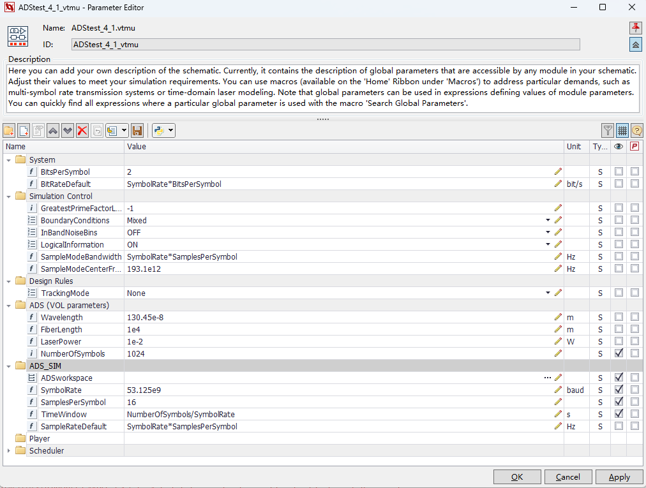This screenshot has height=488, width=646.
Task: Check visibility checkbox for SampleRateDefault
Action: point(619,426)
